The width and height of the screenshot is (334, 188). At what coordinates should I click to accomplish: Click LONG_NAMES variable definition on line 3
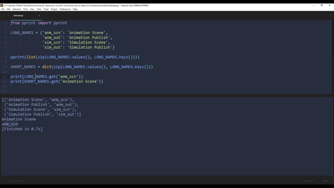coord(22,32)
